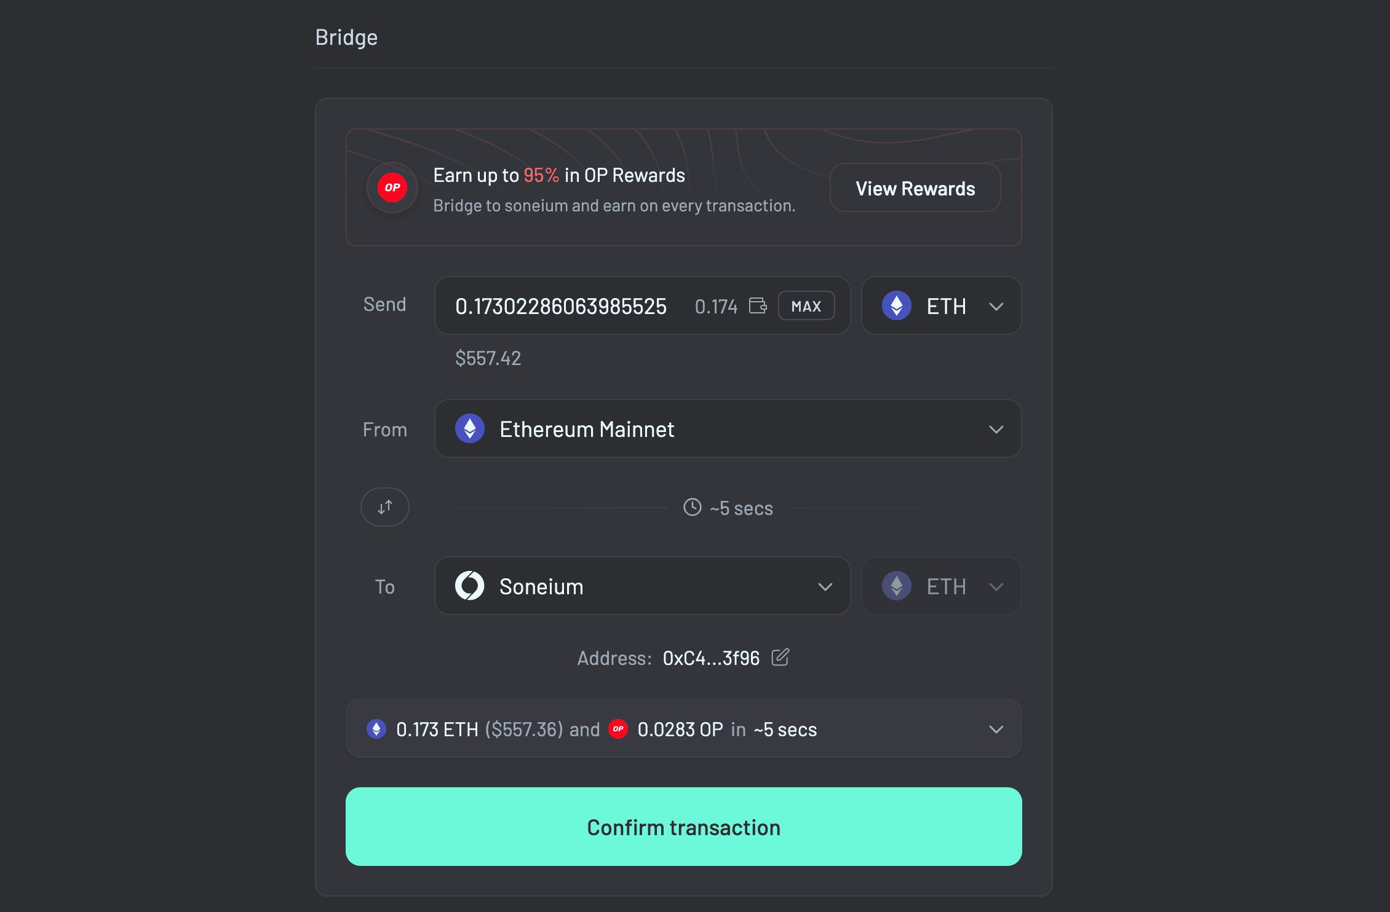The height and width of the screenshot is (912, 1390).
Task: Click the Soneium network logo
Action: [470, 586]
